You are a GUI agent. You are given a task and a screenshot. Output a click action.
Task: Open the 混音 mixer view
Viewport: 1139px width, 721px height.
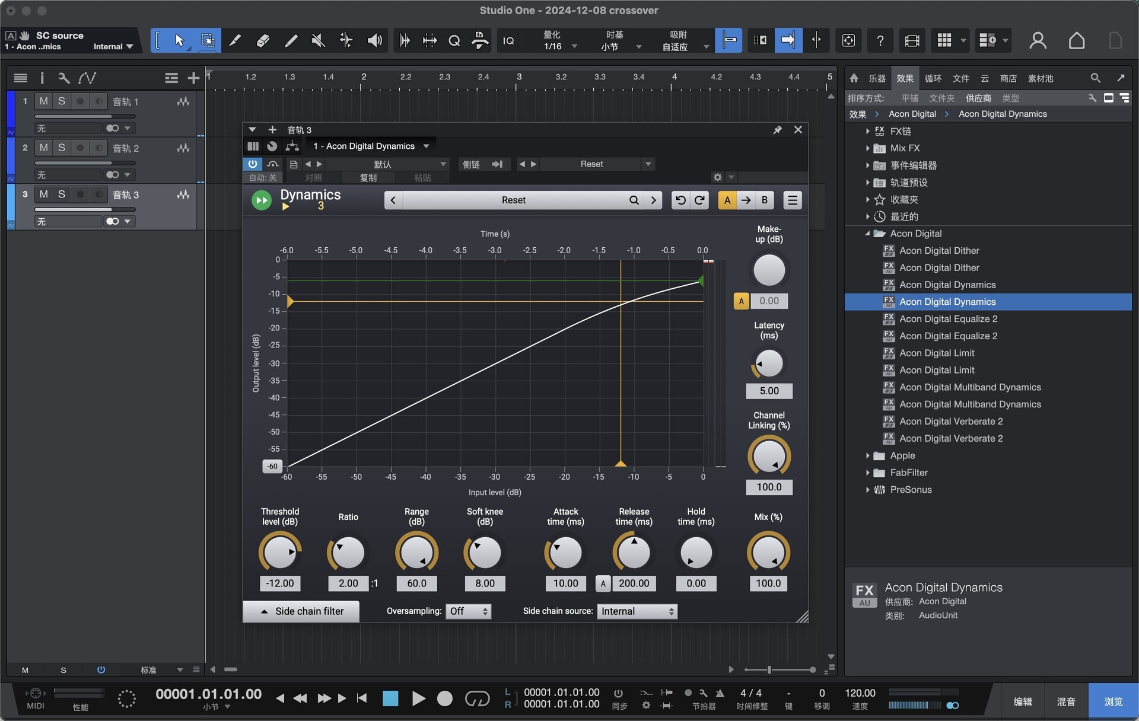click(x=1065, y=702)
